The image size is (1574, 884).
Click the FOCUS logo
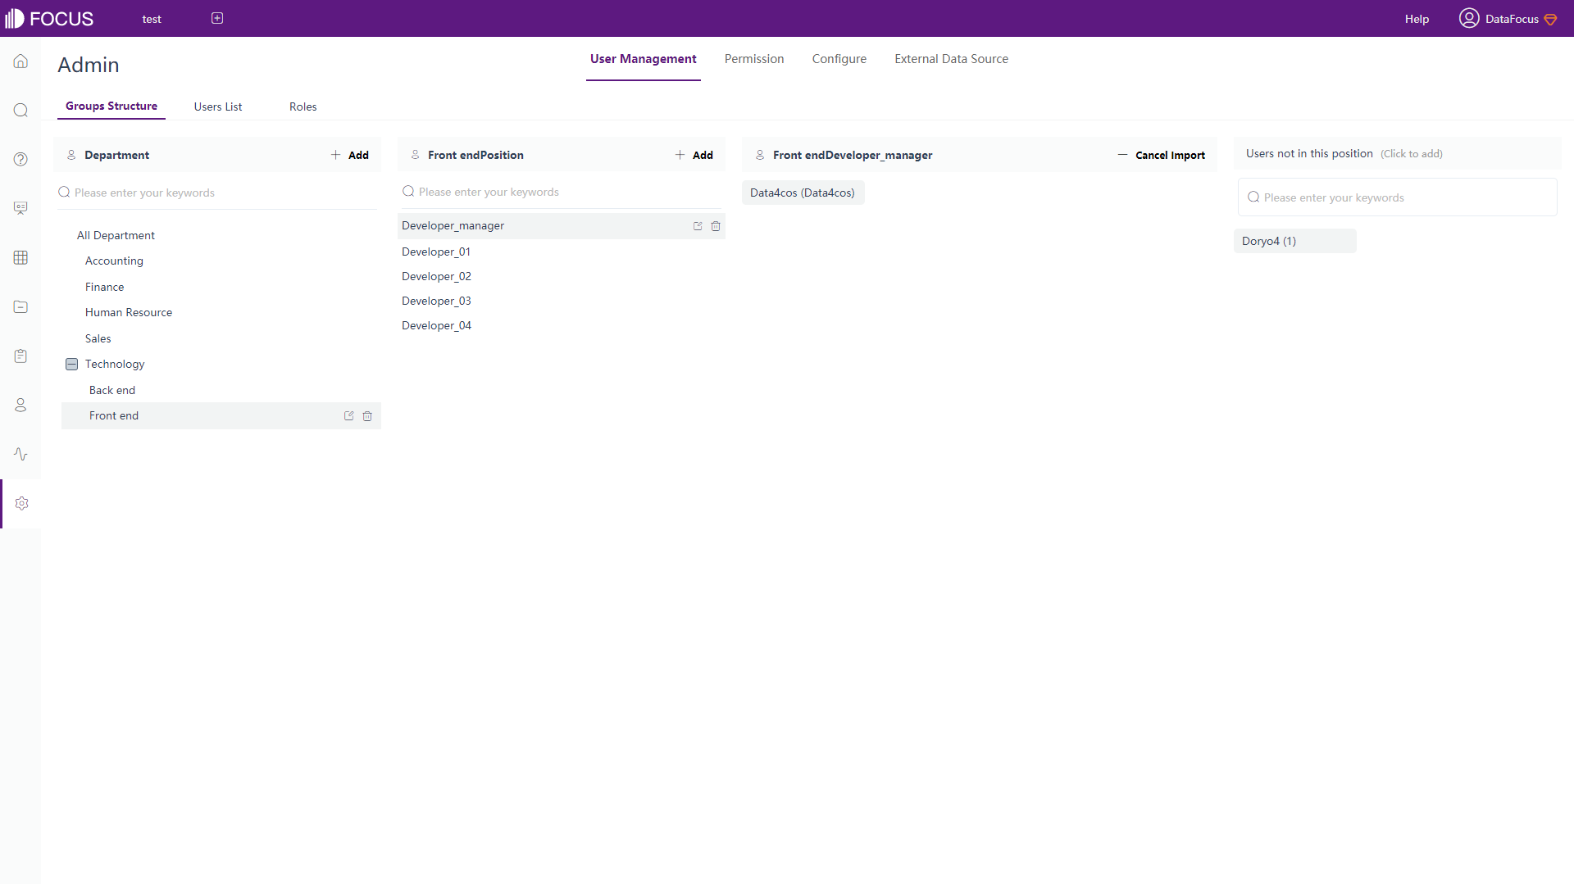(49, 18)
